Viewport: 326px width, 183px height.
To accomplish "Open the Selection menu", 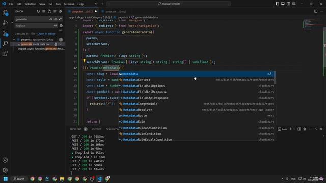I will tap(31, 4).
